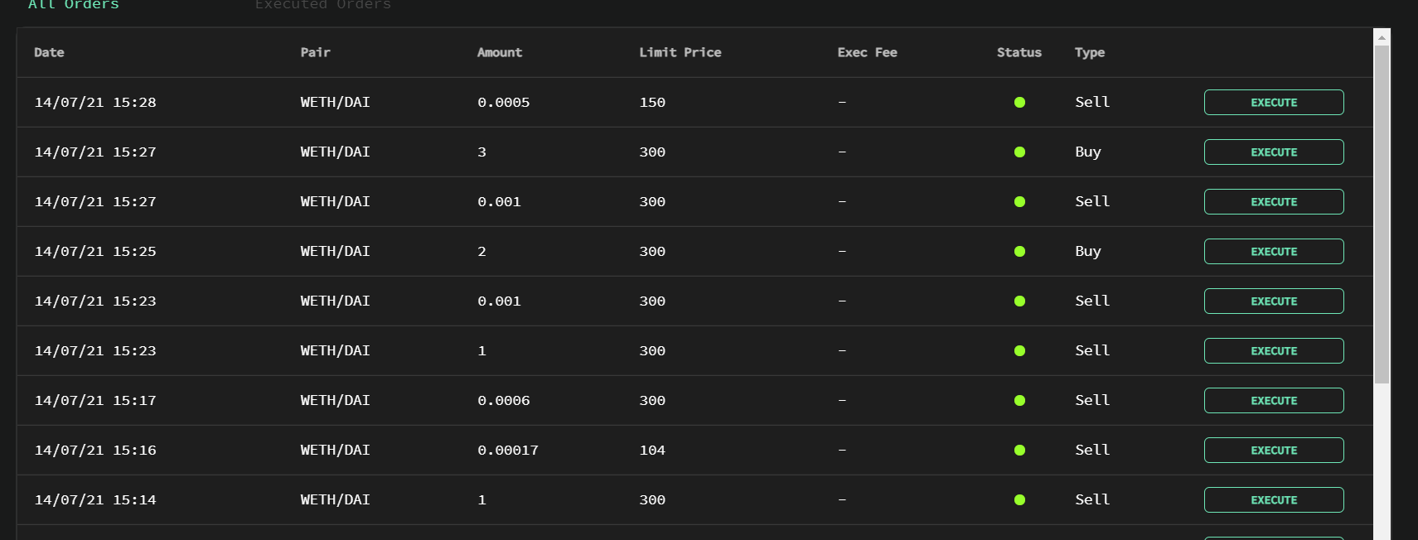Click the Status column header
Viewport: 1418px width, 540px height.
point(1019,52)
